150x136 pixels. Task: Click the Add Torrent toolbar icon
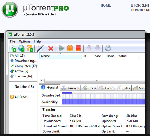(x=13, y=48)
